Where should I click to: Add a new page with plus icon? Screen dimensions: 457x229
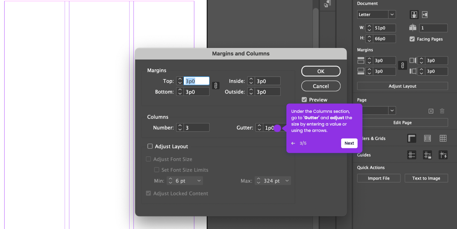pos(431,111)
